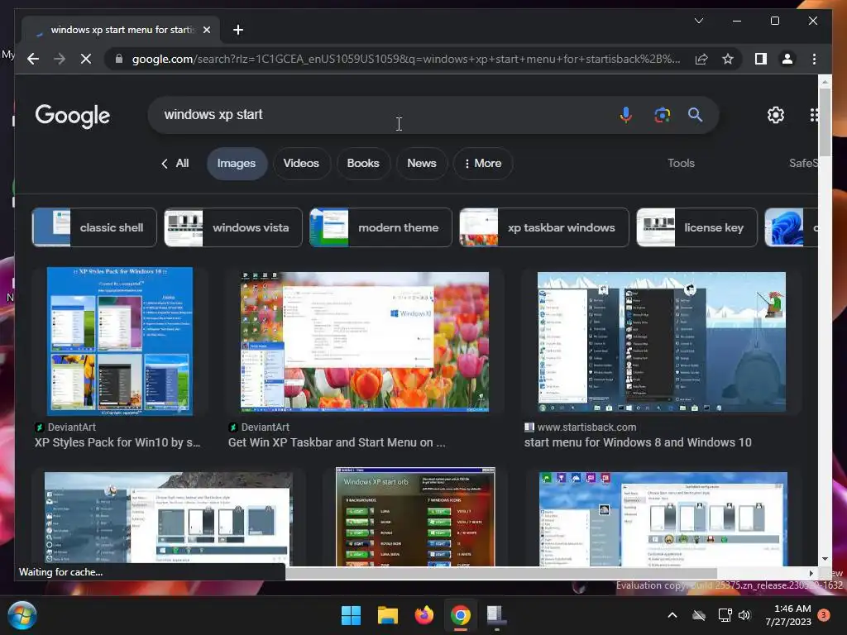The height and width of the screenshot is (635, 847).
Task: Open the tulips Win XP taskbar image
Action: pyautogui.click(x=365, y=341)
